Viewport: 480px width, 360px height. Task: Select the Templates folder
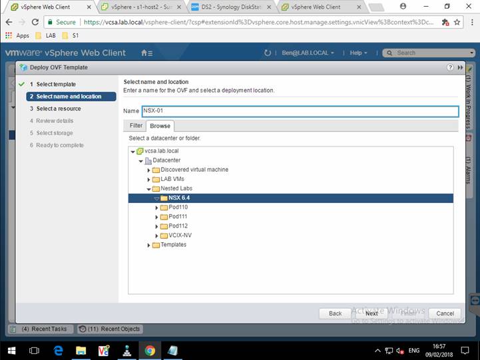pos(173,245)
